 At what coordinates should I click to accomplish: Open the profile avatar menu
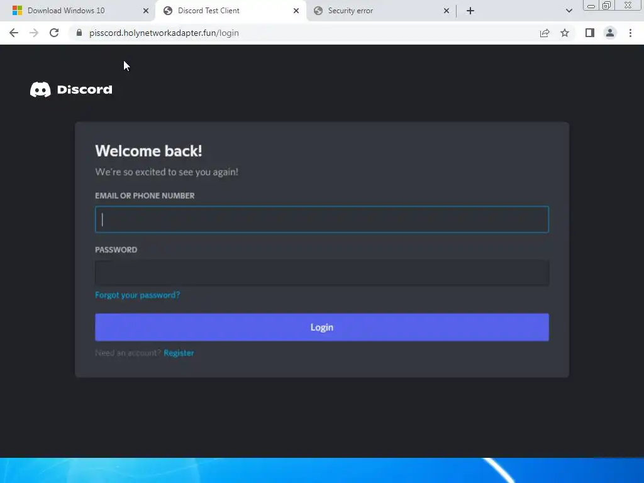pos(610,33)
